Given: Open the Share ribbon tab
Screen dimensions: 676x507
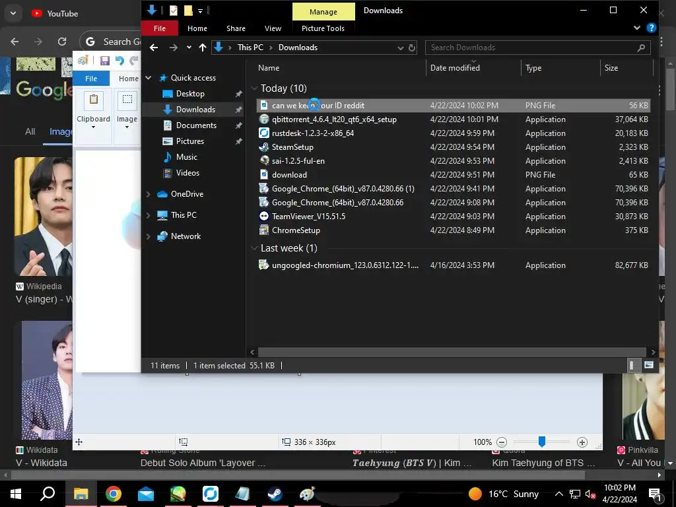Looking at the screenshot, I should point(236,28).
